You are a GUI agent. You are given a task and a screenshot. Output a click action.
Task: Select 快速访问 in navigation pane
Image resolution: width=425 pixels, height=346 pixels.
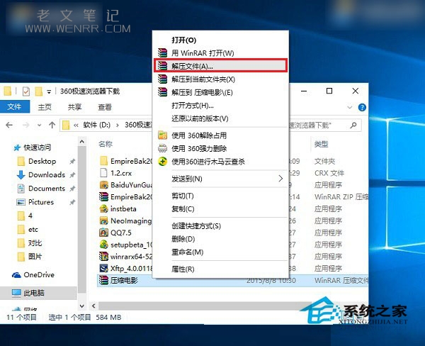38,147
